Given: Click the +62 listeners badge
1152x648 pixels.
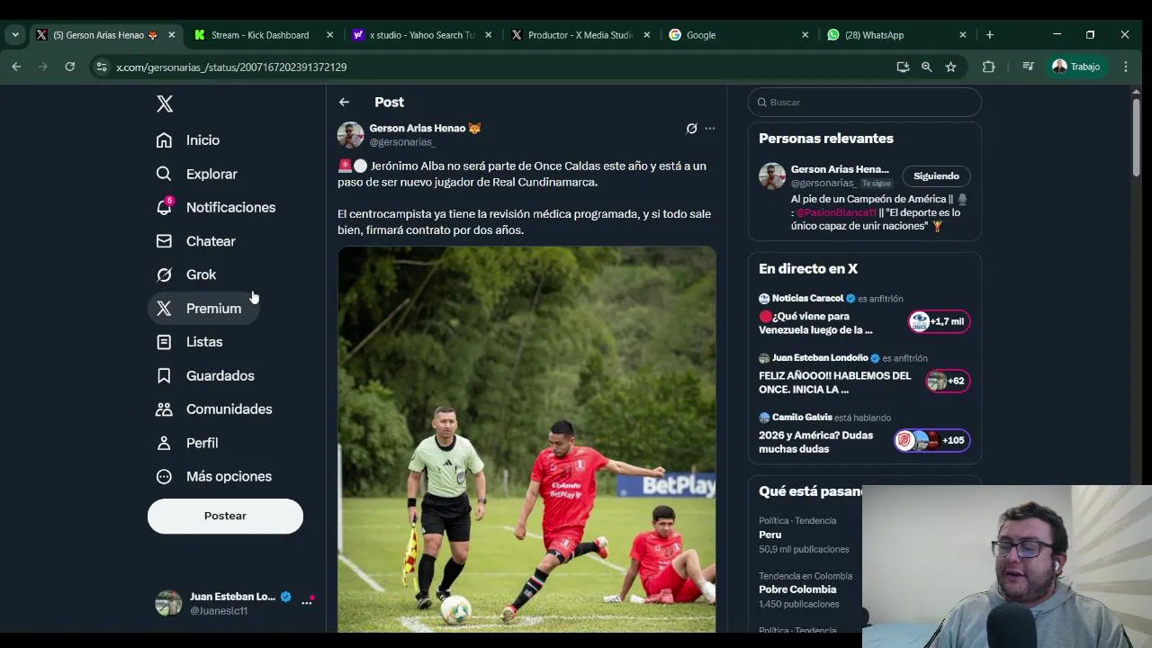Looking at the screenshot, I should click(x=948, y=381).
